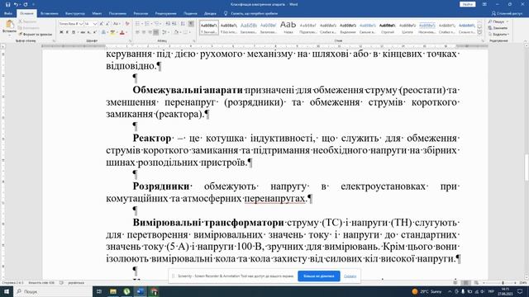Decrease paragraph indent
The image size is (529, 297).
coord(168,24)
